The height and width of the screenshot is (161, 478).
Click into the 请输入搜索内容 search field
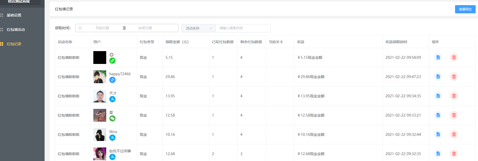(243, 28)
